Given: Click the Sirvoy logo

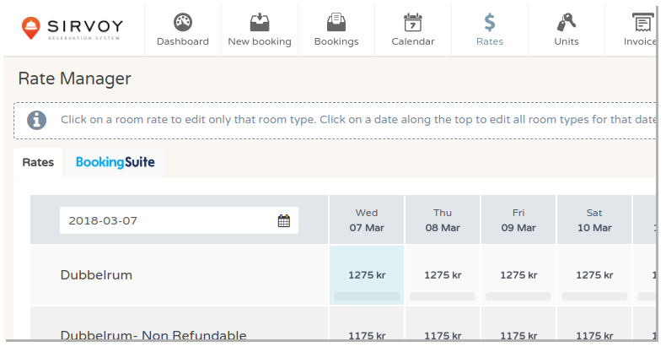Looking at the screenshot, I should (x=73, y=29).
